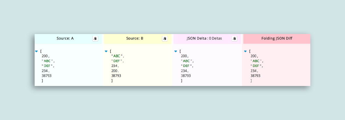The image size is (345, 120).
Task: Click the value 234 in Source A
Action: click(45, 71)
